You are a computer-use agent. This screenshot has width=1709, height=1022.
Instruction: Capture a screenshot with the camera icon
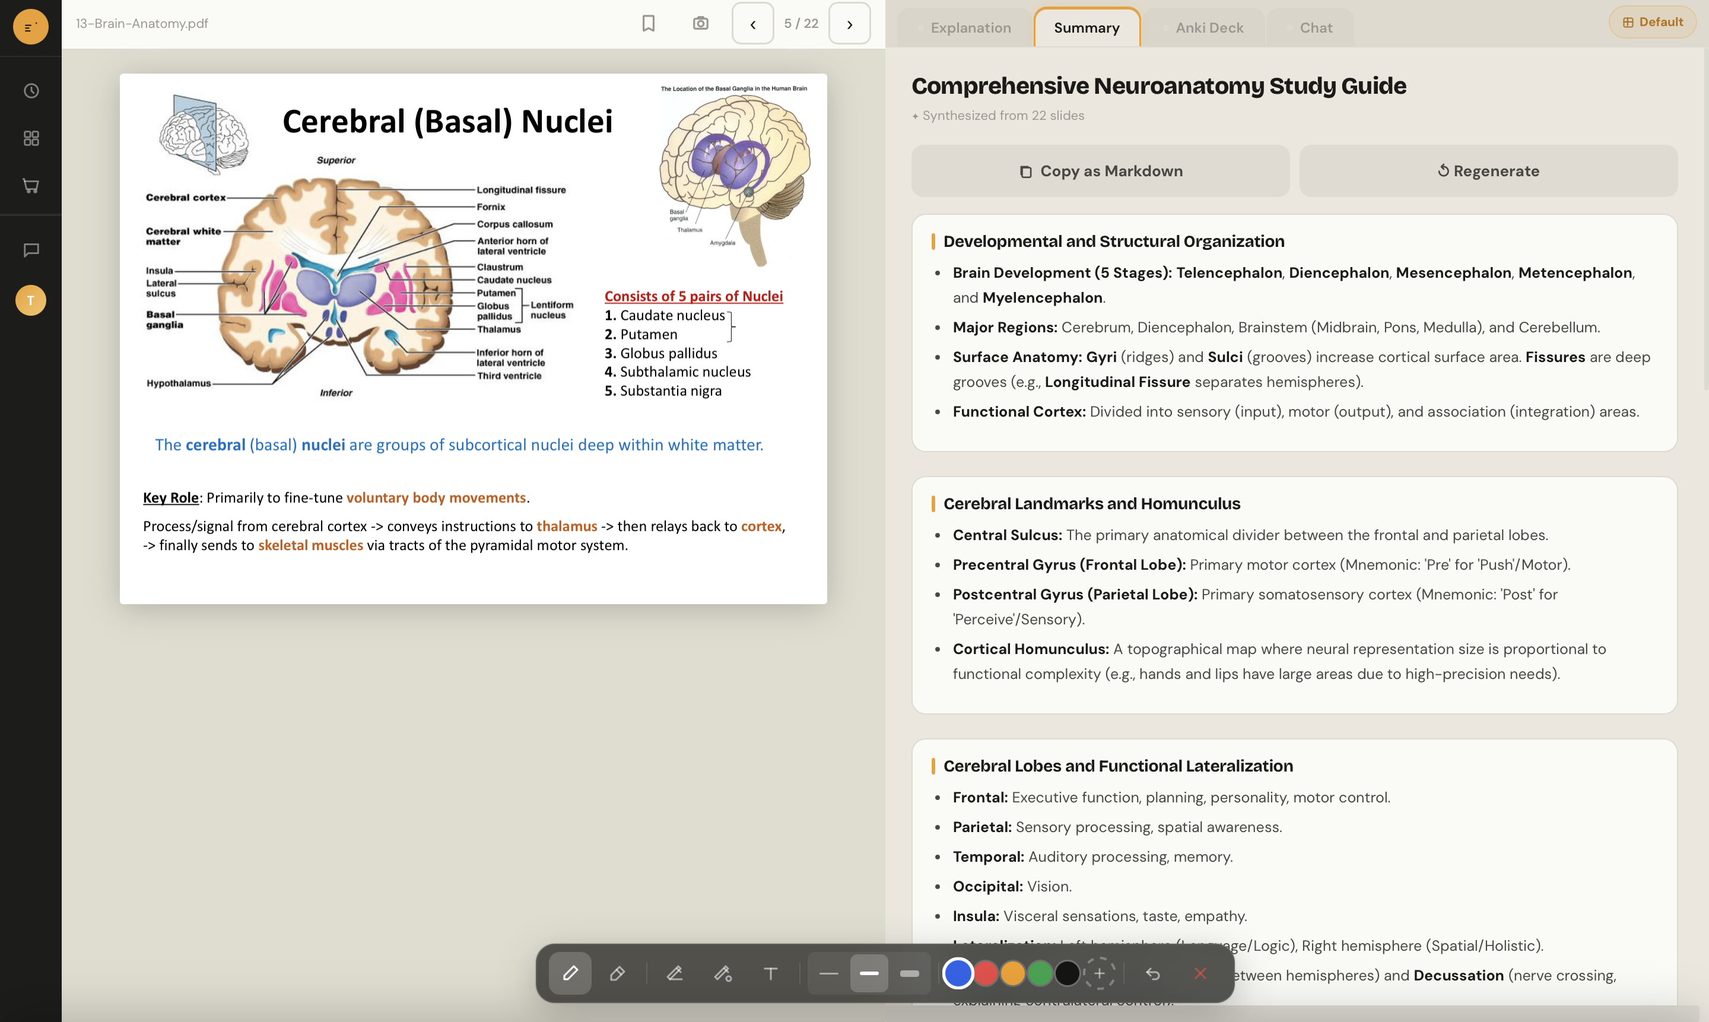700,23
